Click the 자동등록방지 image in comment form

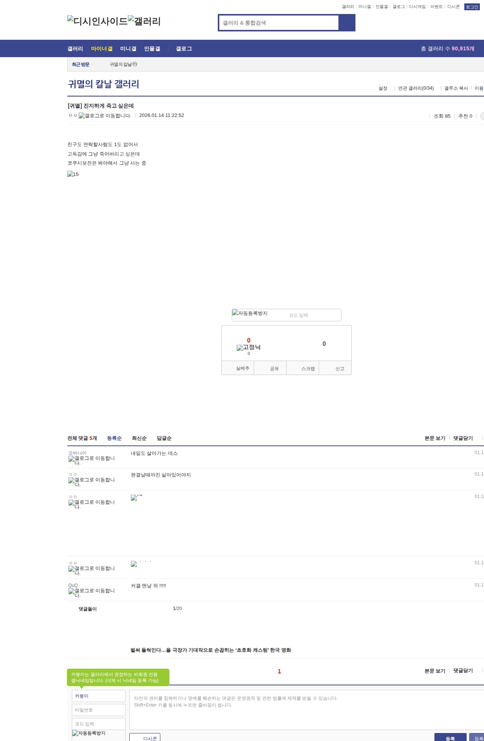click(x=89, y=733)
